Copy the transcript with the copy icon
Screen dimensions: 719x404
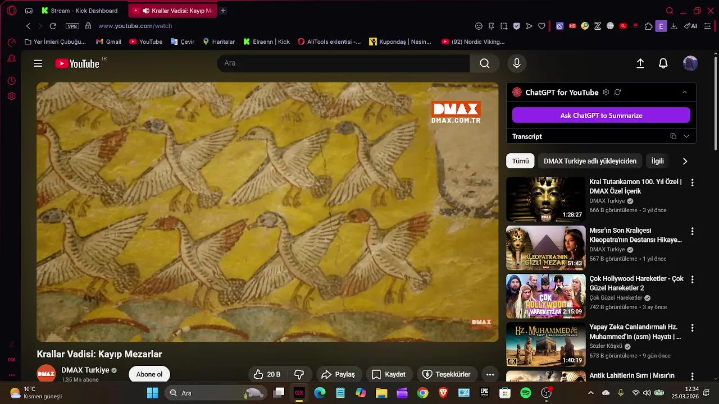point(673,136)
